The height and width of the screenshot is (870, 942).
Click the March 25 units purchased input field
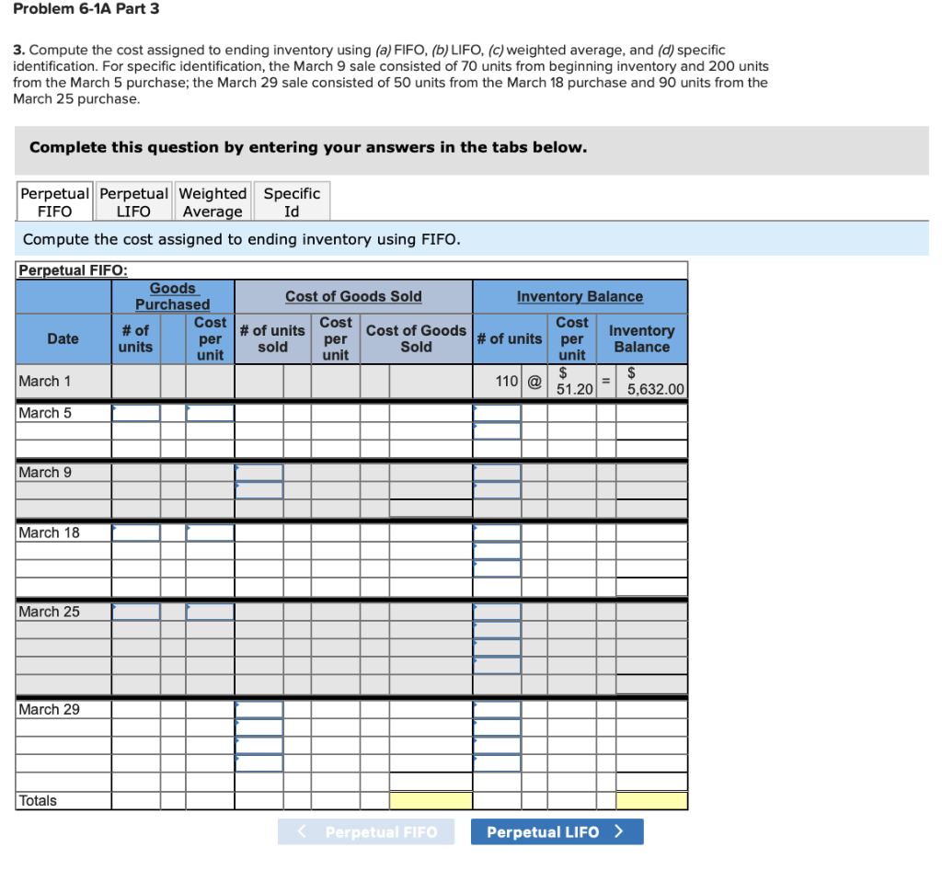[x=134, y=611]
